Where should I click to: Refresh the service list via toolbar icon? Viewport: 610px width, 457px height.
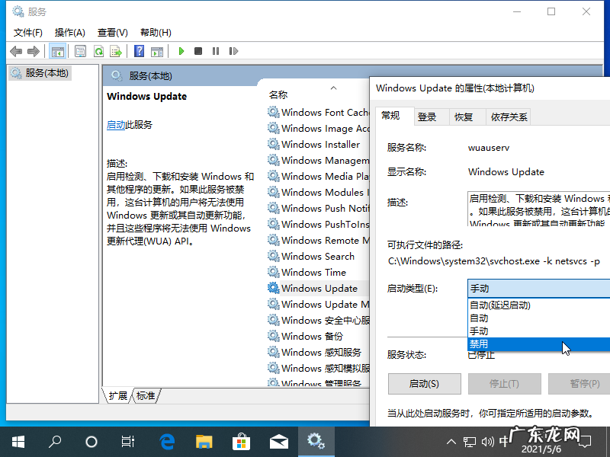pos(98,51)
